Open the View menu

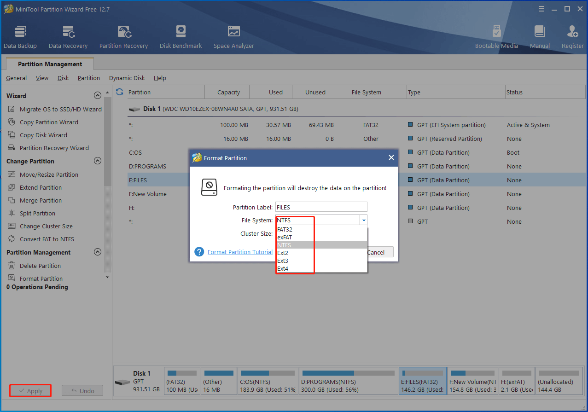point(42,78)
